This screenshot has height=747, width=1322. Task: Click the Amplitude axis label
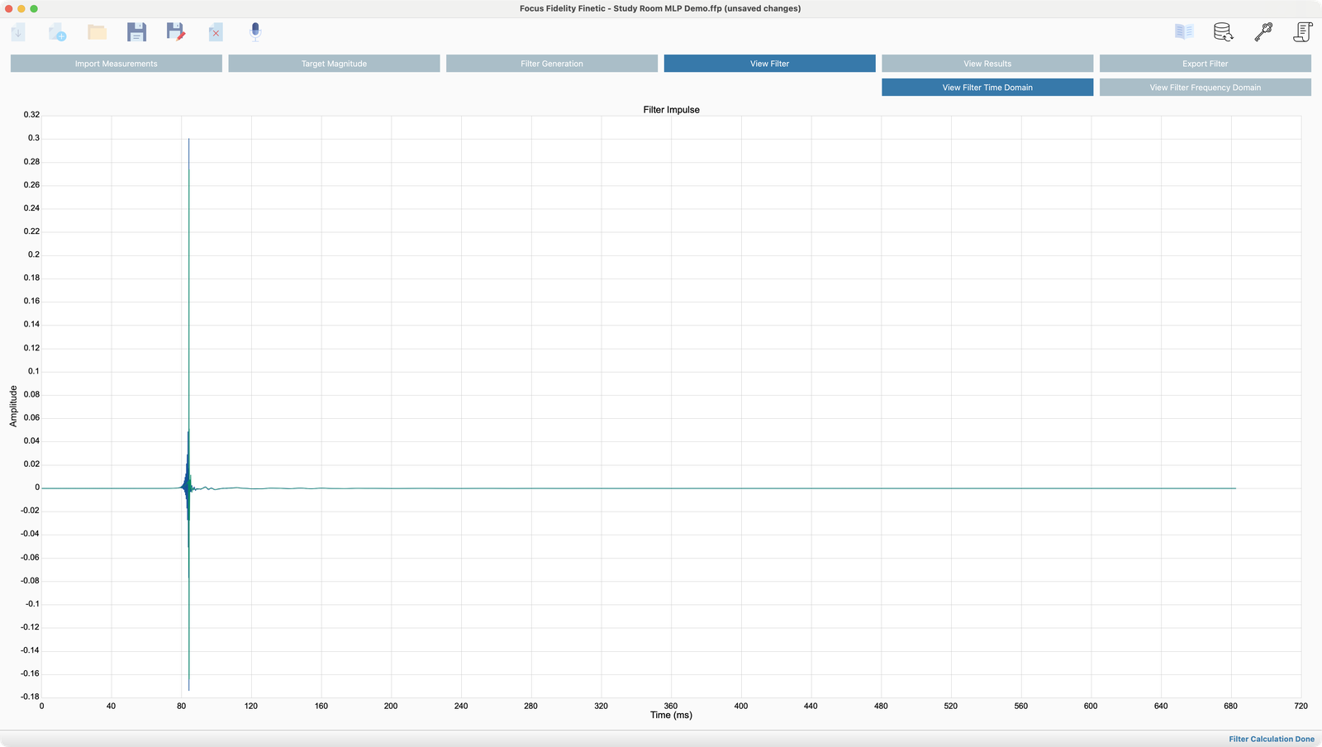tap(13, 406)
